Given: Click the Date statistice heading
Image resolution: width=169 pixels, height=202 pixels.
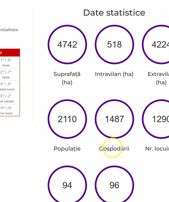Looking at the screenshot, I should click(114, 13).
